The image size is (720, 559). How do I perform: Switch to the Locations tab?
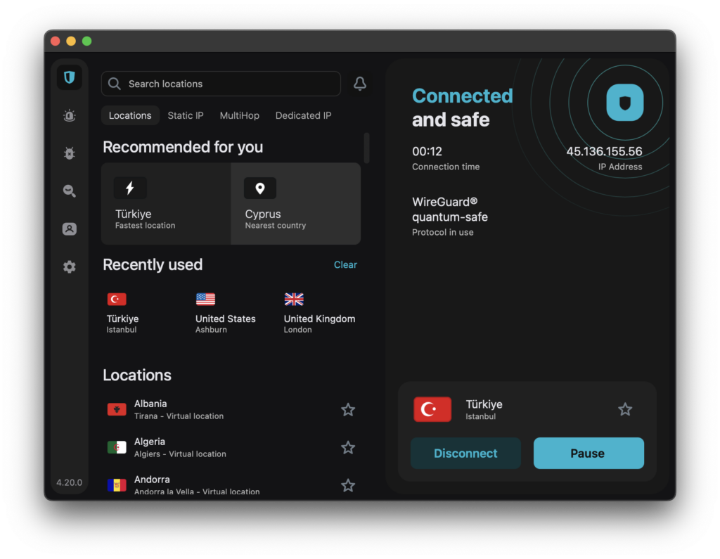[x=130, y=115]
